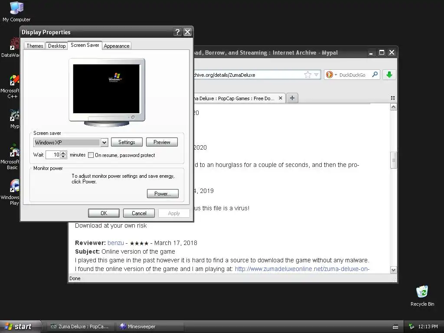This screenshot has width=444, height=333.
Task: Open My Computer desktop icon
Action: coord(16,11)
